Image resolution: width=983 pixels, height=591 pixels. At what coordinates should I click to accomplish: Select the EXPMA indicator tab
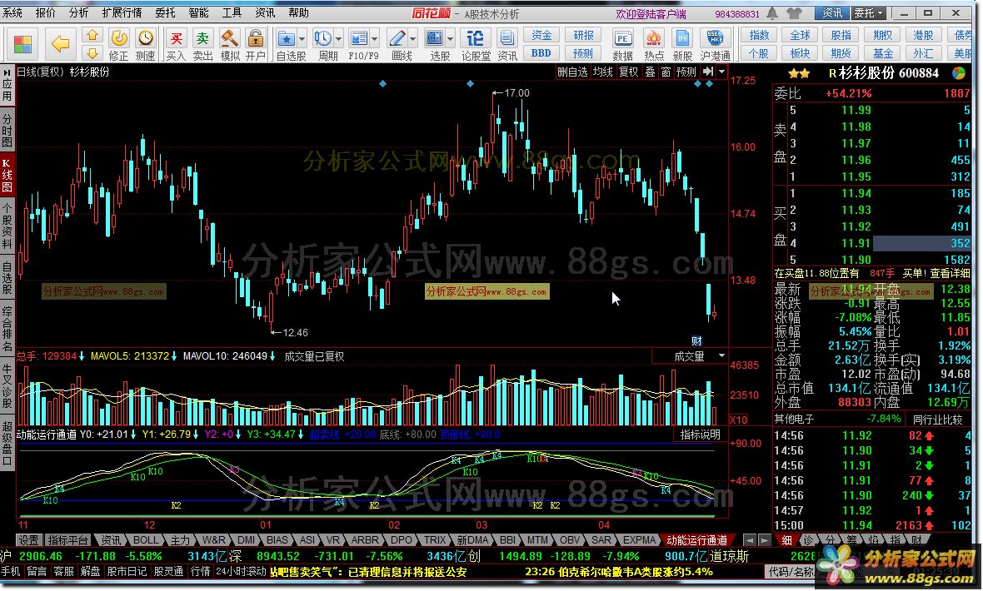point(639,539)
